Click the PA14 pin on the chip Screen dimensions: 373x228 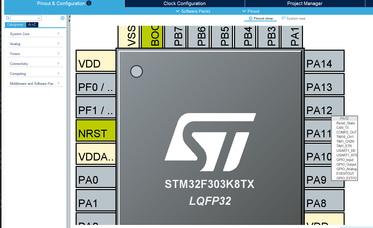click(x=324, y=61)
